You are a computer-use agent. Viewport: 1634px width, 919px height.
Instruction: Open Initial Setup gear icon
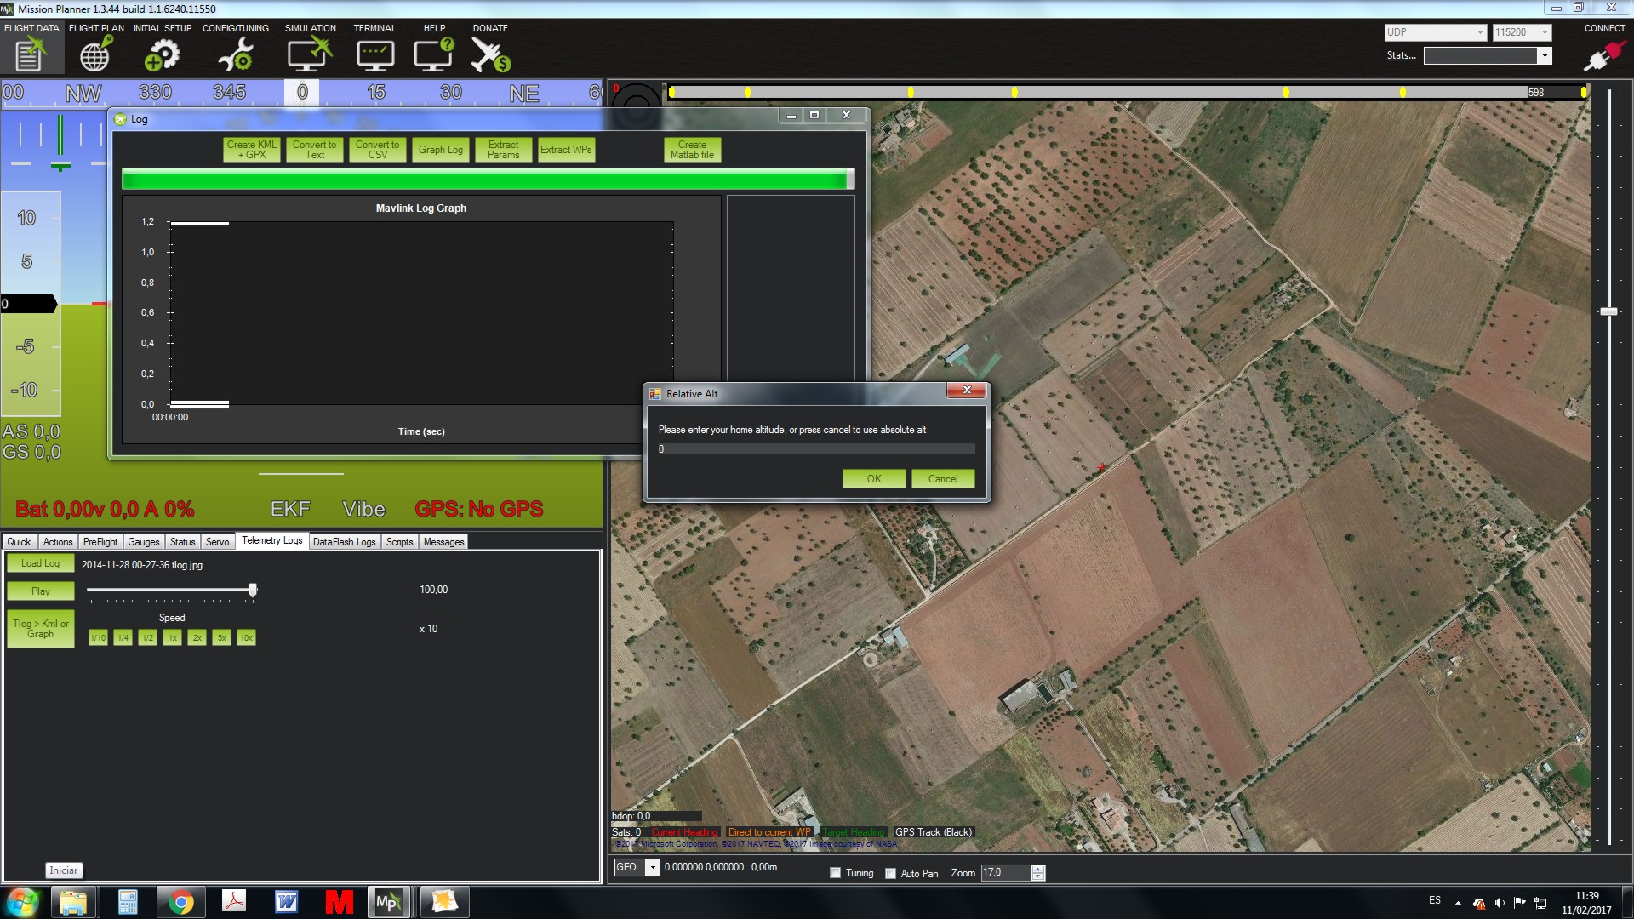pos(162,55)
